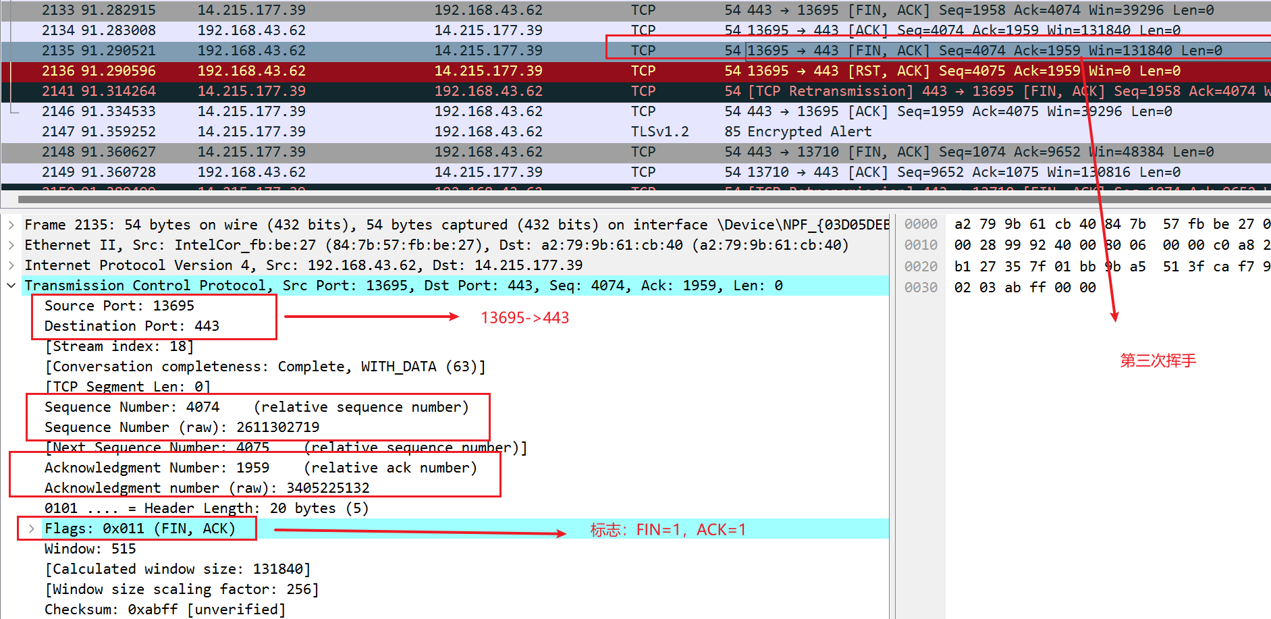Click hex offset 0000 in bytes pane

pos(921,224)
